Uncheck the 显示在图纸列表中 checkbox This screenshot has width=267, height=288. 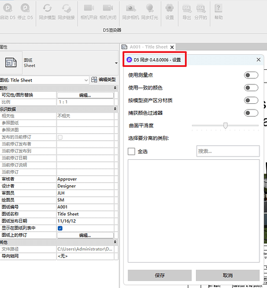[60, 228]
